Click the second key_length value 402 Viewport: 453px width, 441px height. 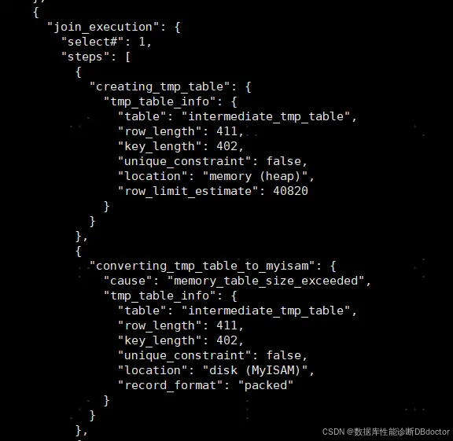[x=226, y=340]
